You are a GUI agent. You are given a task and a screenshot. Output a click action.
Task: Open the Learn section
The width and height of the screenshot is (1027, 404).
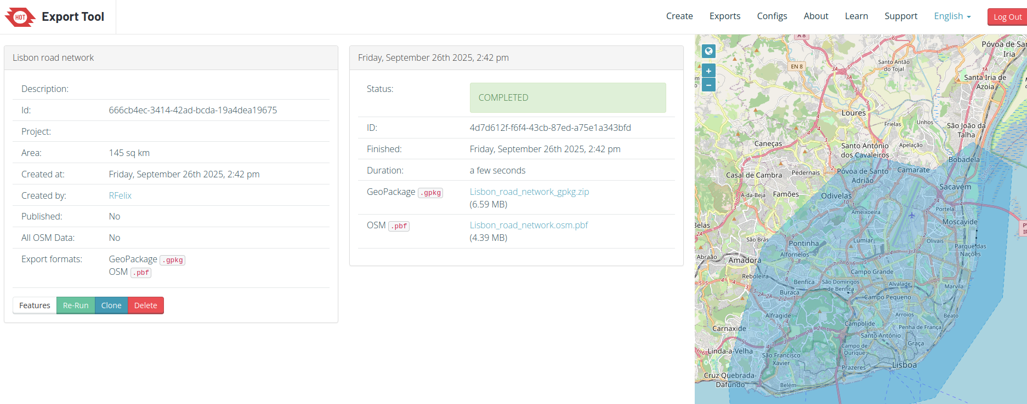(x=856, y=16)
